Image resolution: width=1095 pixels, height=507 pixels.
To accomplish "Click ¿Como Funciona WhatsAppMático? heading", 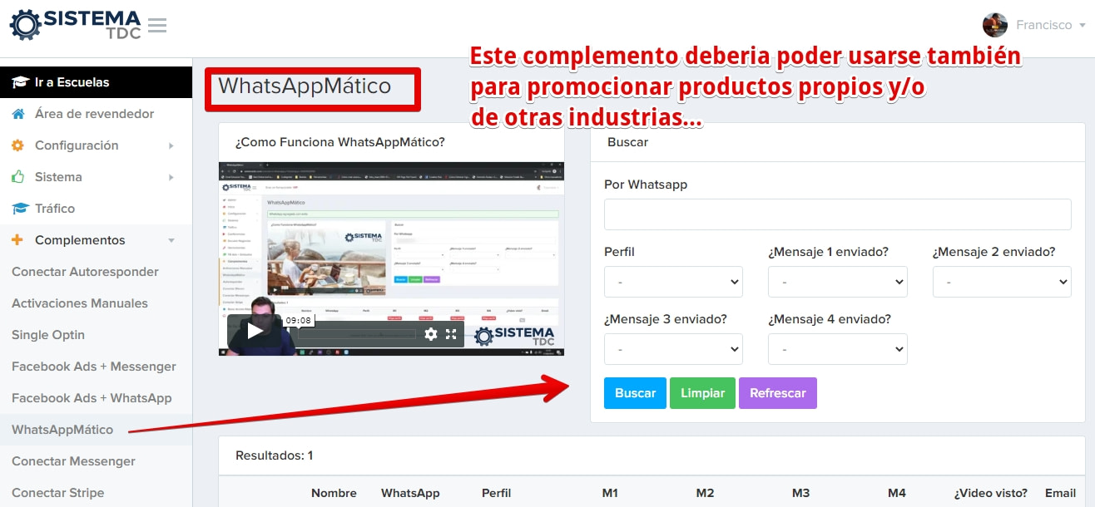I will pyautogui.click(x=340, y=142).
